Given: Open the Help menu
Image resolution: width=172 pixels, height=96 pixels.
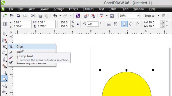Looking at the screenshot, I should [x=152, y=9].
